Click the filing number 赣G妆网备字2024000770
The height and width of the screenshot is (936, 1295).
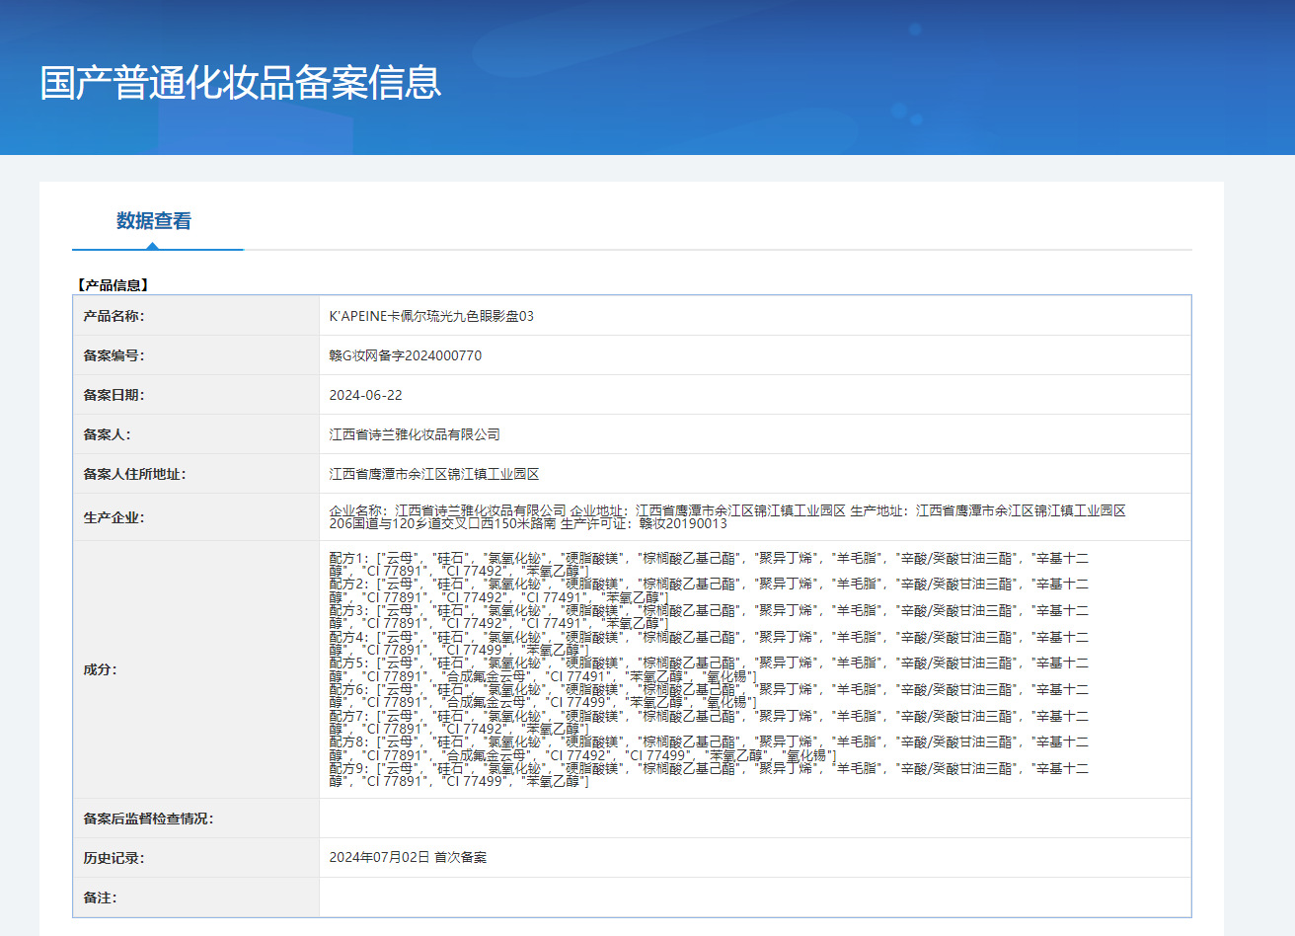[x=406, y=355]
